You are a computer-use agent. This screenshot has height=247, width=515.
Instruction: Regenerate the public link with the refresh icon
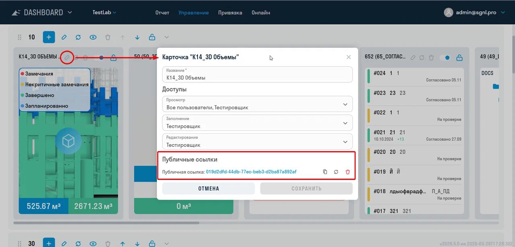336,171
